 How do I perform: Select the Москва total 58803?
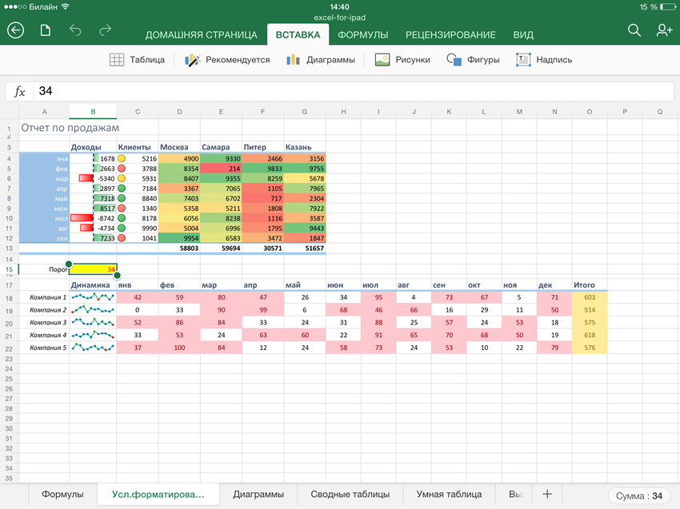tap(179, 249)
